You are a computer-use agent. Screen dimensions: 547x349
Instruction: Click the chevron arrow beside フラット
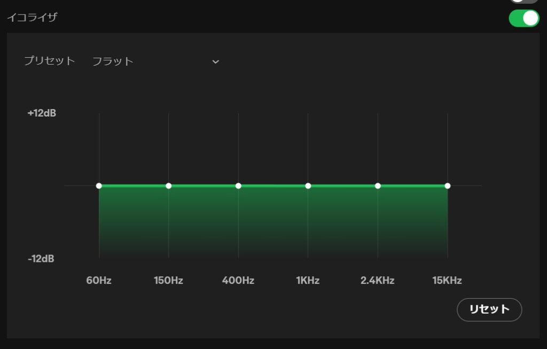(215, 62)
